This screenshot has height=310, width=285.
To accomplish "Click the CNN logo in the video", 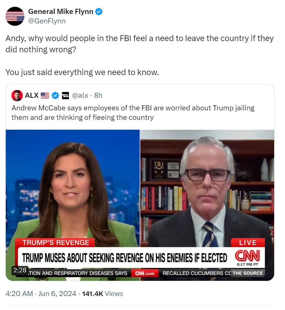I will point(247,256).
